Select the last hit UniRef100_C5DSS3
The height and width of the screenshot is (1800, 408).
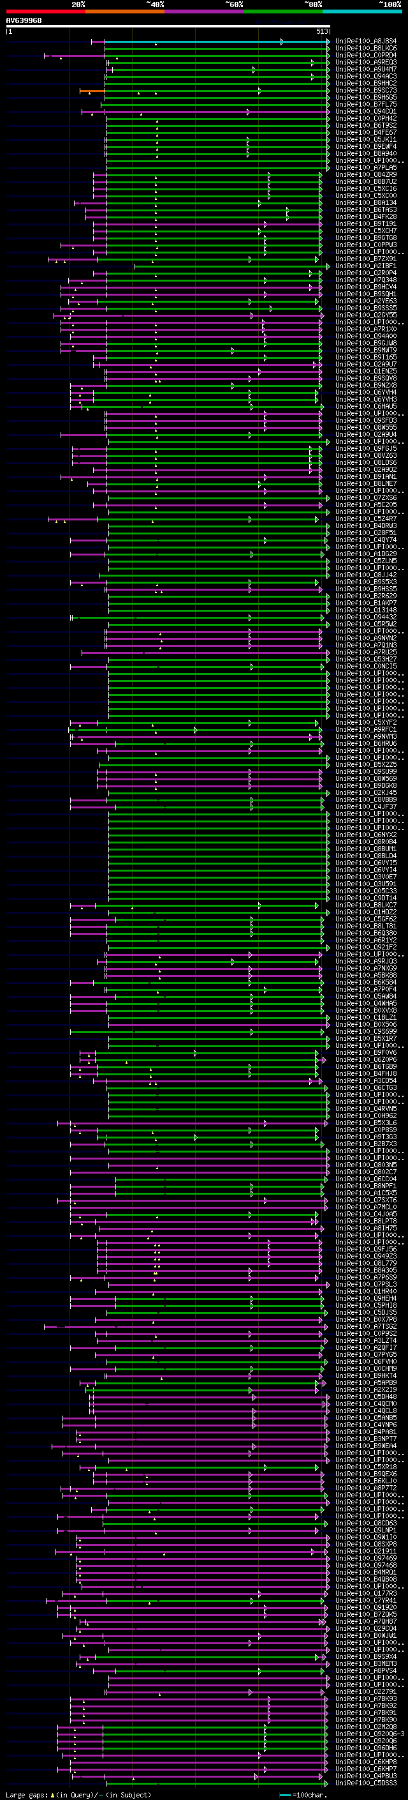365,1783
